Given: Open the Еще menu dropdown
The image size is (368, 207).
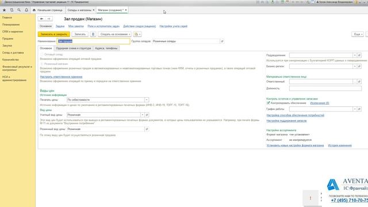Looking at the screenshot, I should pyautogui.click(x=358, y=34).
